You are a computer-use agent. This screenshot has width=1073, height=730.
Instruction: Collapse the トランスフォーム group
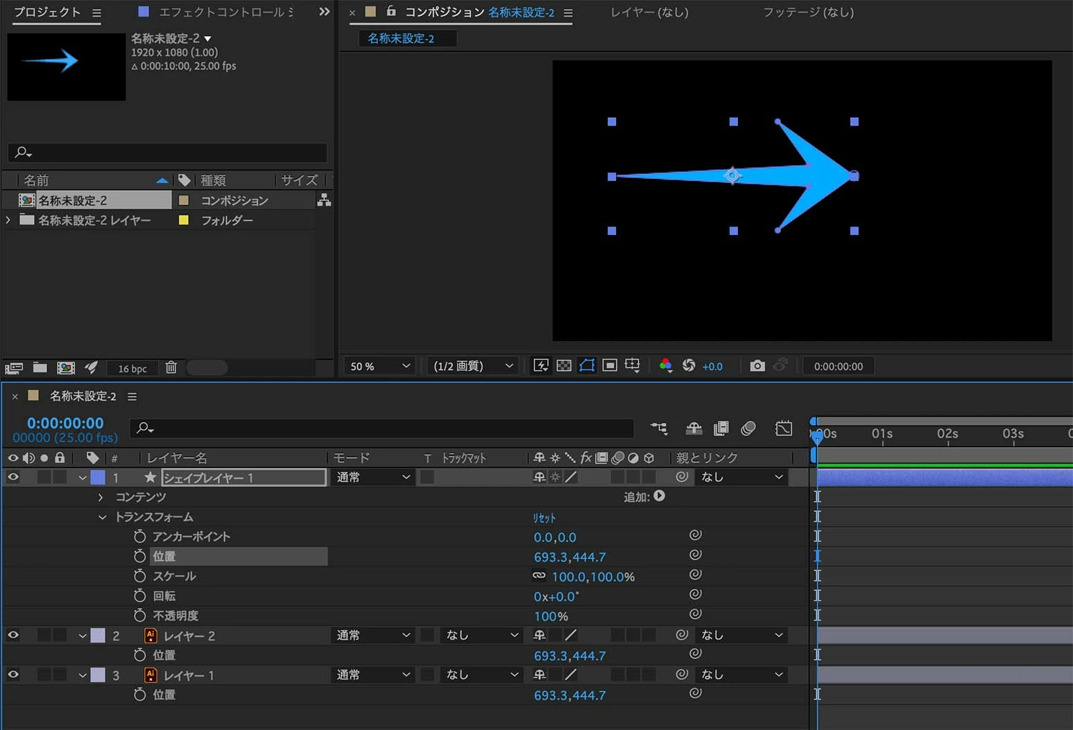click(x=103, y=517)
